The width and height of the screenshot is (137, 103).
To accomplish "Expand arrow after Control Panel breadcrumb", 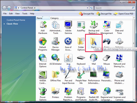I will [35, 8].
